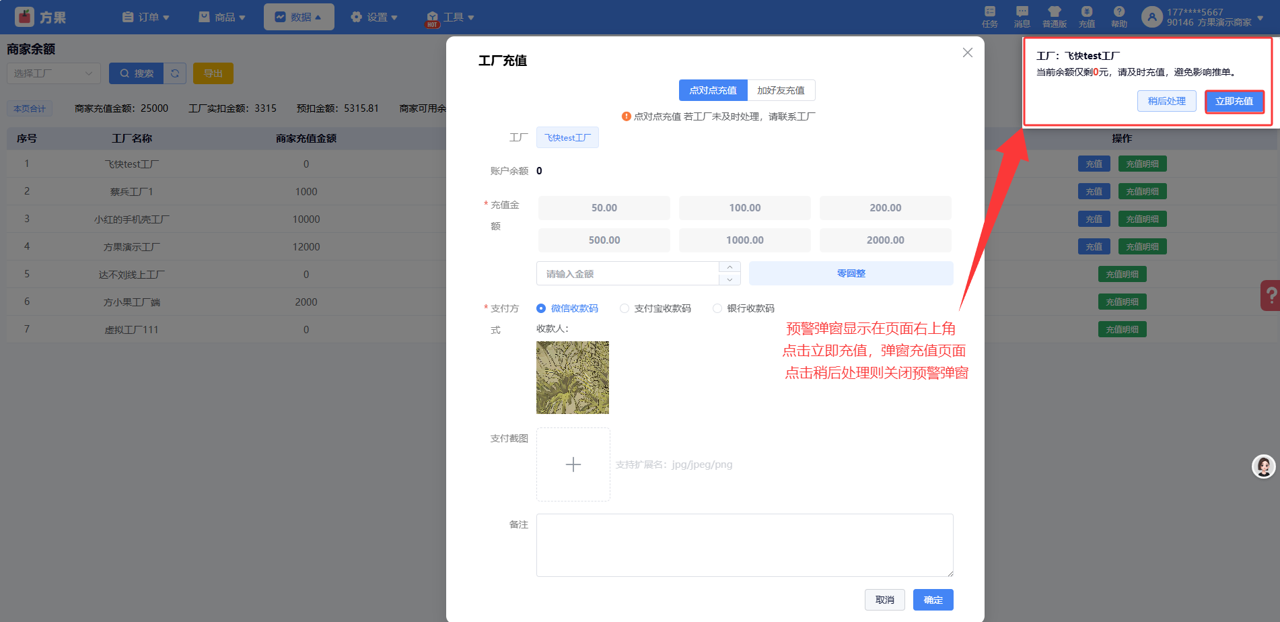1280x622 pixels.
Task: Click the 请输入金额 amount input field
Action: click(627, 274)
